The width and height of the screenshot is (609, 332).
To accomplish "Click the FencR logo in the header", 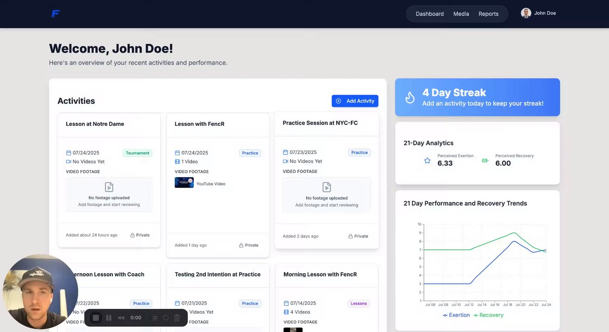I will point(55,14).
